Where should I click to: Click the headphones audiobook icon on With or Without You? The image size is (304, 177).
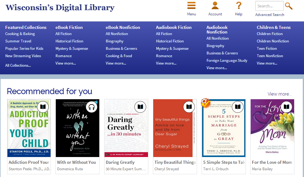pyautogui.click(x=92, y=107)
